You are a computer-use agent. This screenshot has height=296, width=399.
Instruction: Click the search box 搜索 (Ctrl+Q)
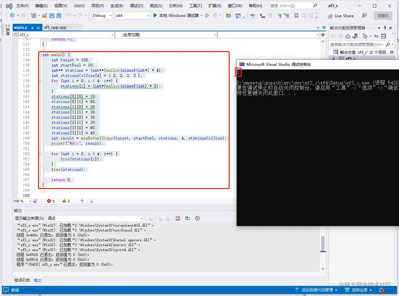click(x=293, y=6)
